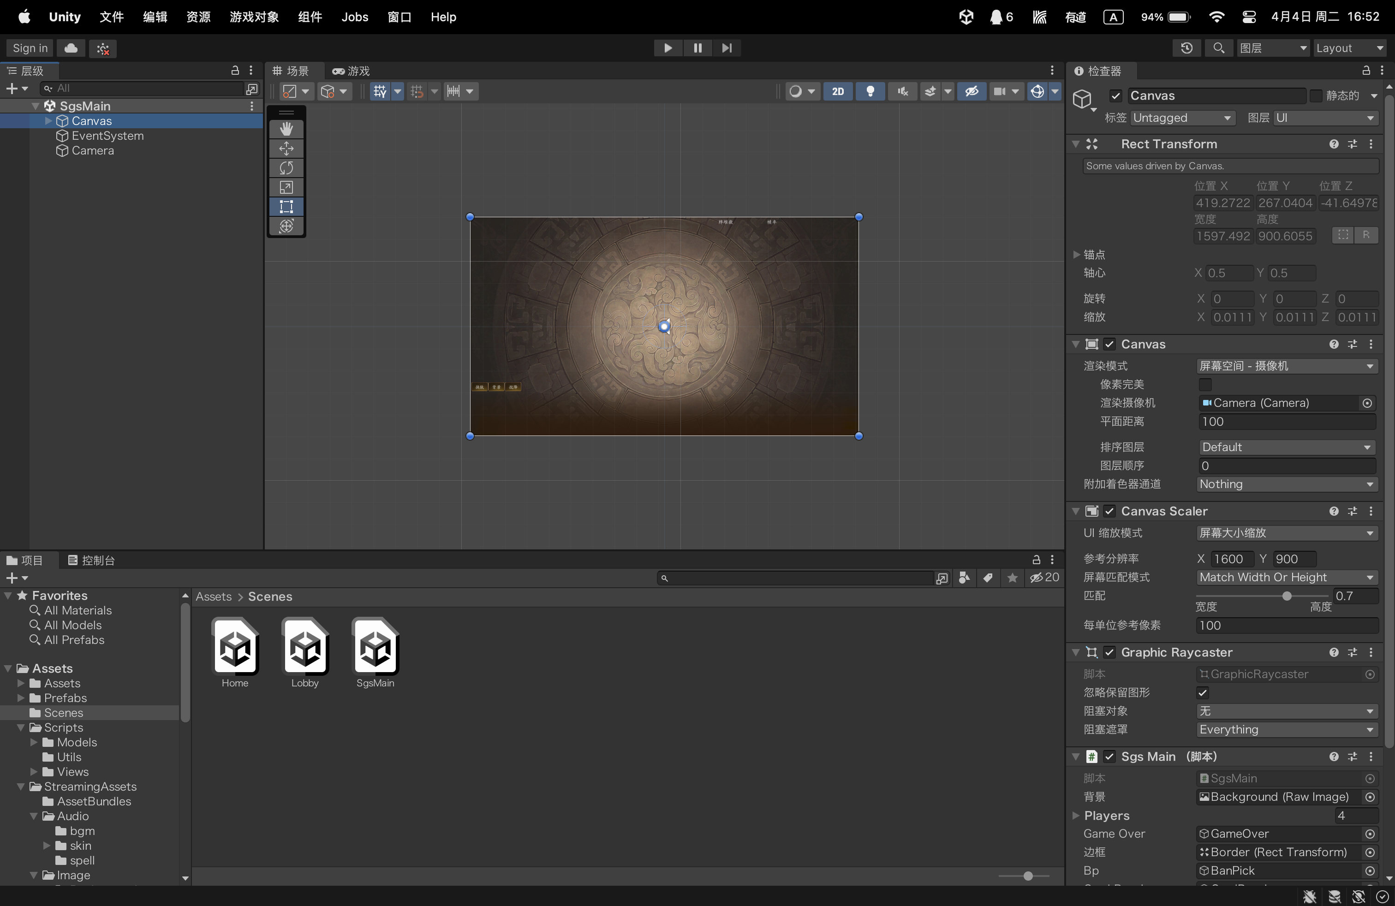
Task: Switch to the 游戏 (Game) tab
Action: [351, 71]
